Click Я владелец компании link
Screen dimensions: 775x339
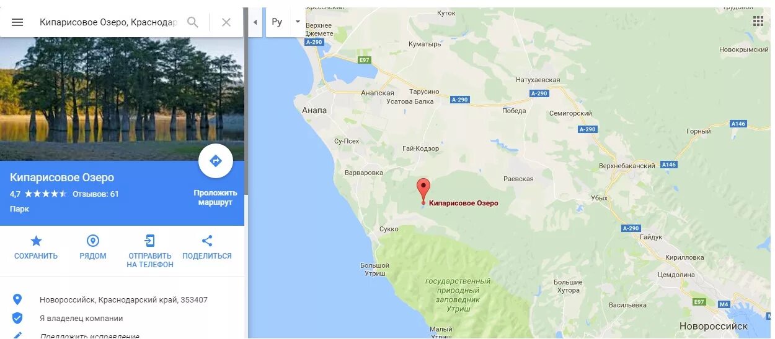[81, 319]
